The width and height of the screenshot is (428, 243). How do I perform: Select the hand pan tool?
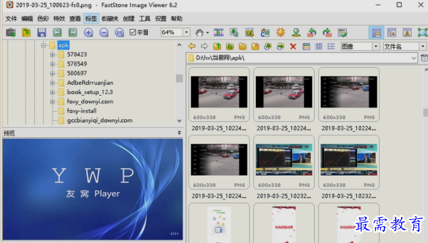point(199,32)
